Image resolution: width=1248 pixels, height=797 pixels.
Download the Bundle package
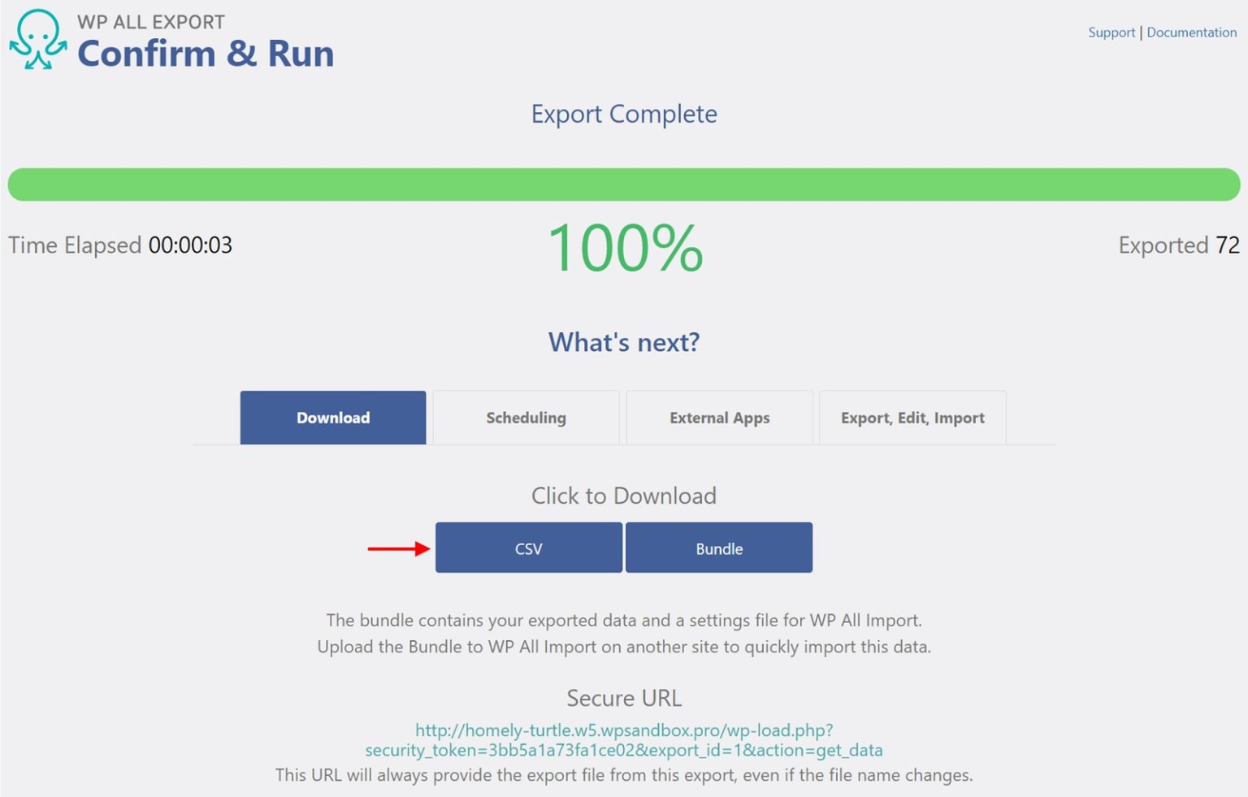[x=718, y=548]
